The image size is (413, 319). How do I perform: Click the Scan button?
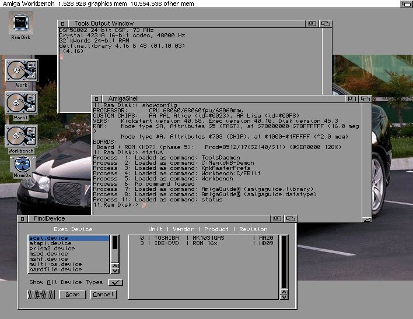(x=72, y=295)
